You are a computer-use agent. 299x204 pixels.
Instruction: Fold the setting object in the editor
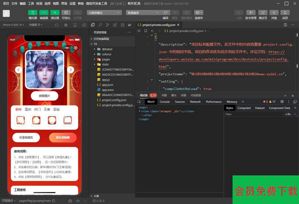[151, 80]
